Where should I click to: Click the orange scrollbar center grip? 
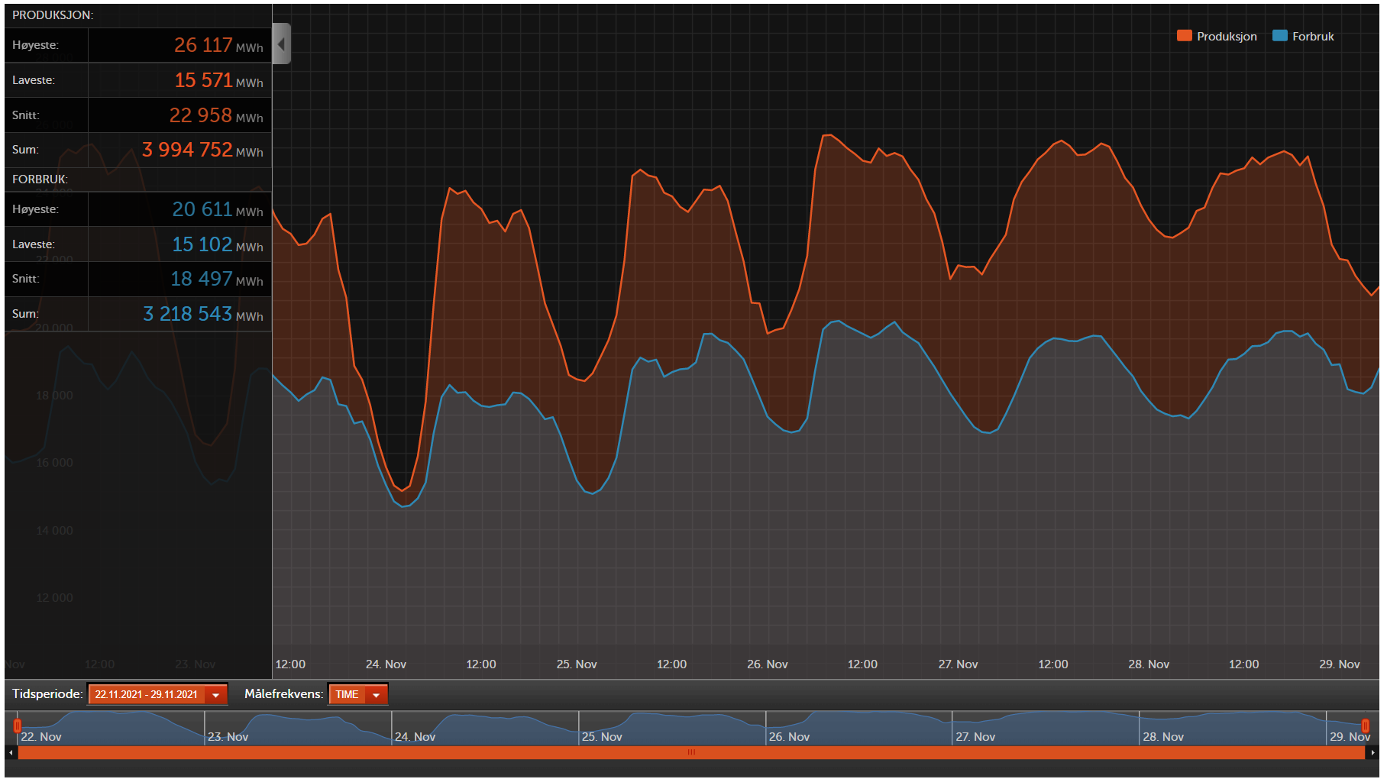[x=691, y=752]
